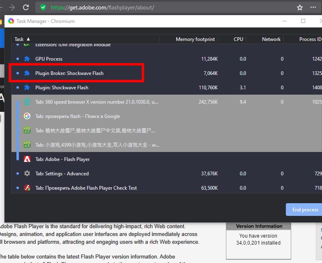Minimize the Task Manager window
322x263 pixels.
[285, 21]
